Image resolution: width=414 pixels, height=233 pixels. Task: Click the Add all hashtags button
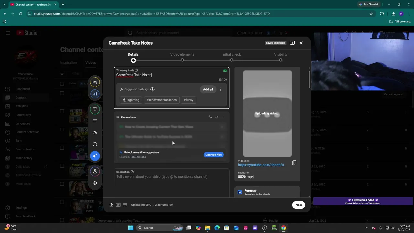[208, 89]
